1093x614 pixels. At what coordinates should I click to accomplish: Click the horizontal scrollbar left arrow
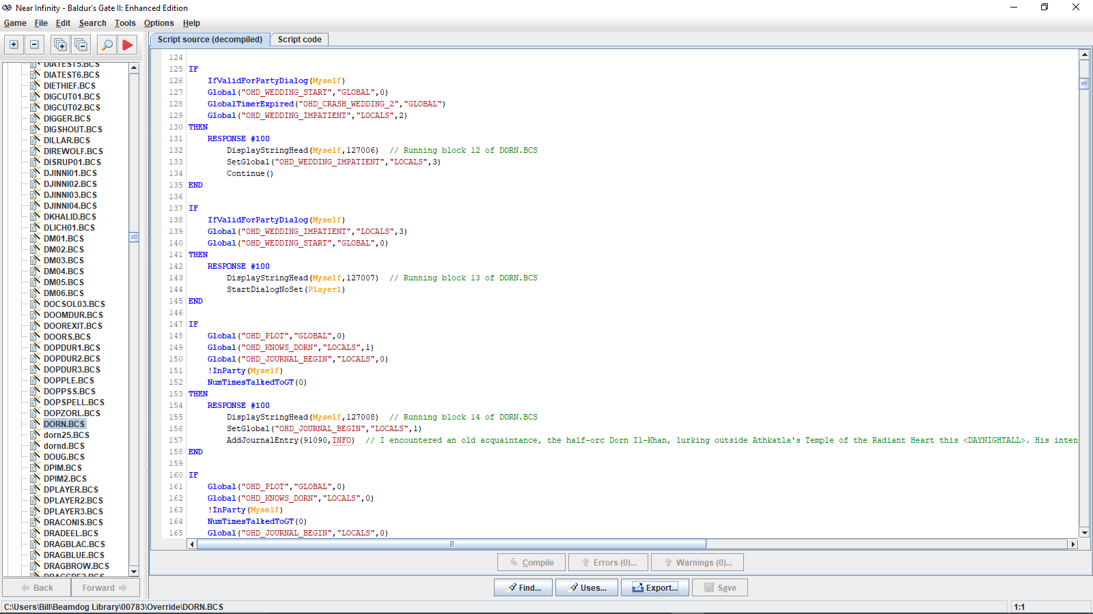coord(192,544)
